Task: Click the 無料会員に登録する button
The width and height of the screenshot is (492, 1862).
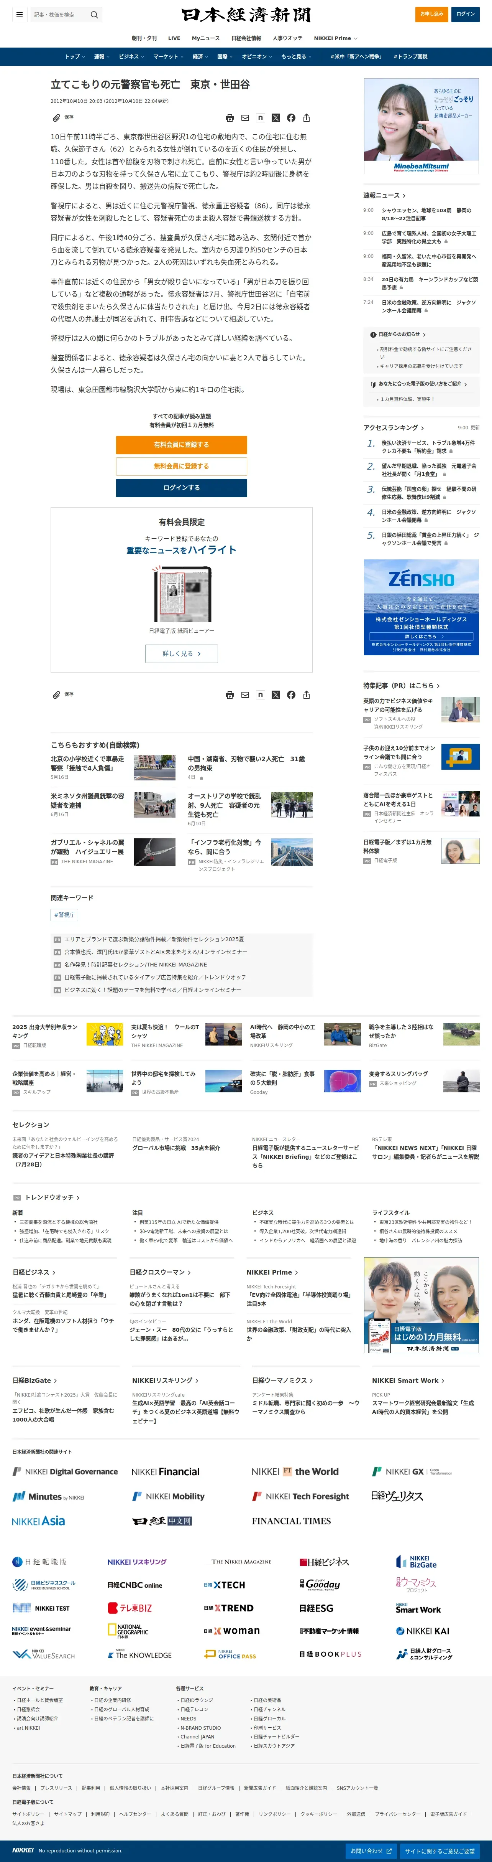Action: 181,466
